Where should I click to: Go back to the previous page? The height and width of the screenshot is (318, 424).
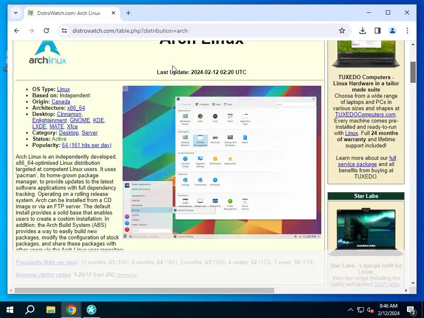point(17,31)
